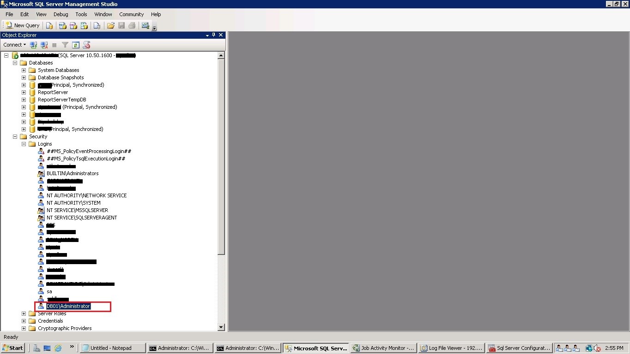Screen dimensions: 630x354
Task: Open the View menu
Action: 41,14
